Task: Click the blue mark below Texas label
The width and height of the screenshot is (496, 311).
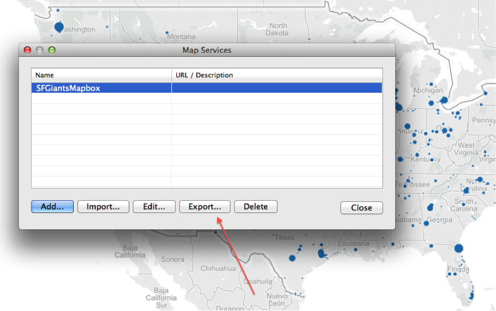Action: tap(292, 258)
